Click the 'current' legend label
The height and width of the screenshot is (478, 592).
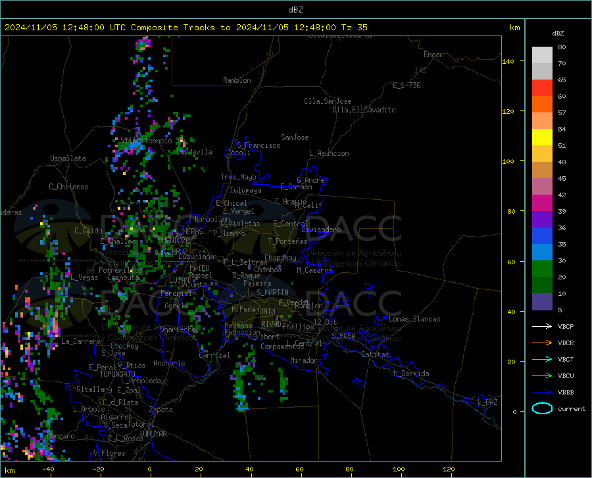(x=572, y=408)
